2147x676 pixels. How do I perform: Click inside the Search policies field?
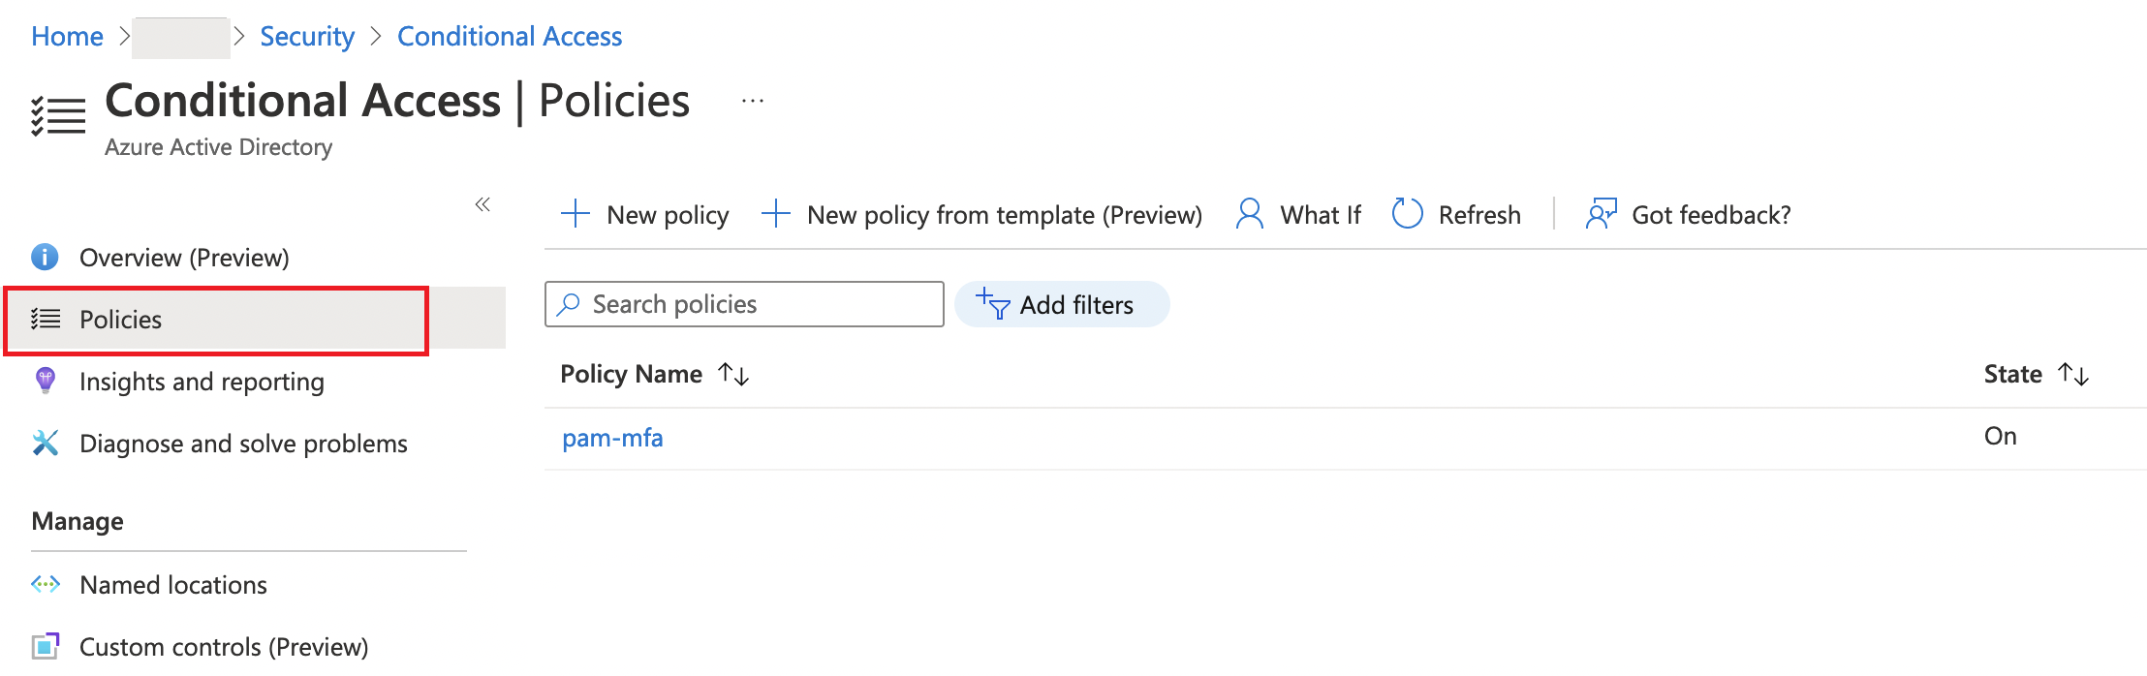[x=743, y=304]
